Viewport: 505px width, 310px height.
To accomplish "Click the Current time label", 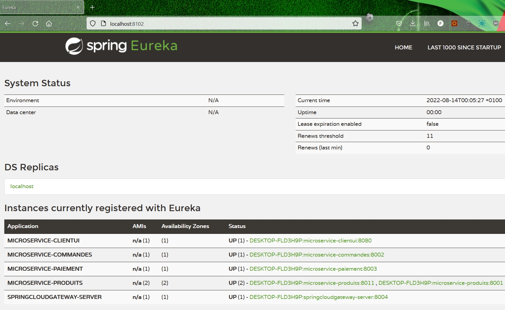I will pyautogui.click(x=314, y=100).
